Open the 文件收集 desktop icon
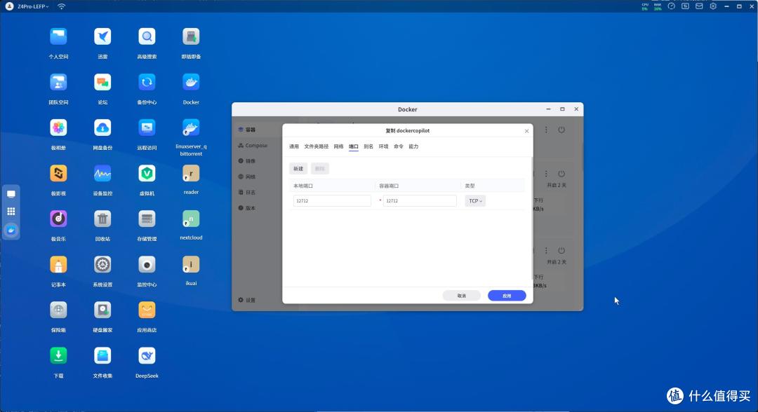The image size is (758, 412). click(102, 355)
